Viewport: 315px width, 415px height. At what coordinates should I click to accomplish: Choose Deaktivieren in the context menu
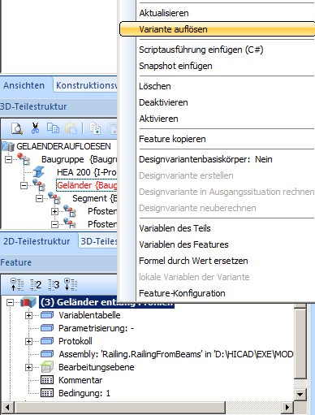163,102
